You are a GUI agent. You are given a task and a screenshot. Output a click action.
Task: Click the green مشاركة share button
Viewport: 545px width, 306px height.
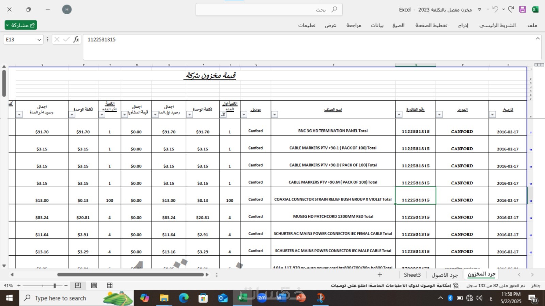[21, 25]
